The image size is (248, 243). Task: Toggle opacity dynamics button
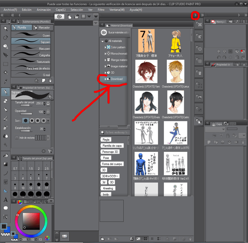[x=48, y=112]
